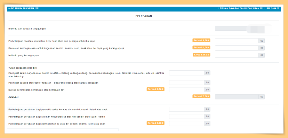Click the Terhad 1,000 badge for skills course
288x138 pixels.
(x=155, y=89)
